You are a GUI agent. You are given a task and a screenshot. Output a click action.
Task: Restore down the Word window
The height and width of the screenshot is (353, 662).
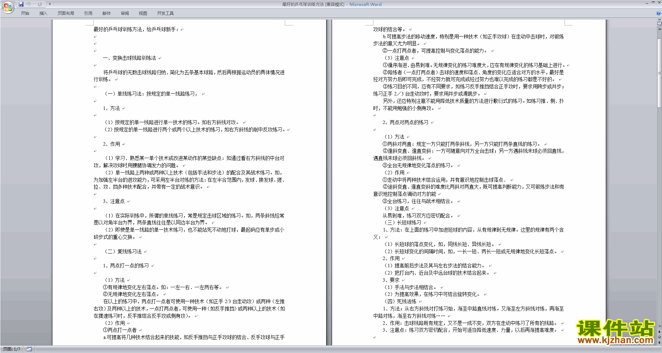653,3
